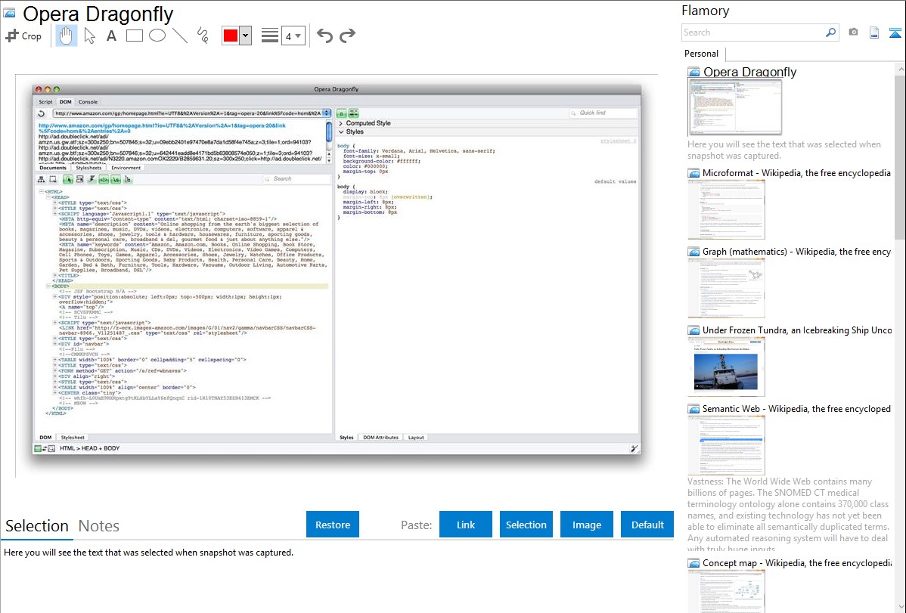906x613 pixels.
Task: Pick the rectangle drawing tool
Action: pyautogui.click(x=134, y=36)
